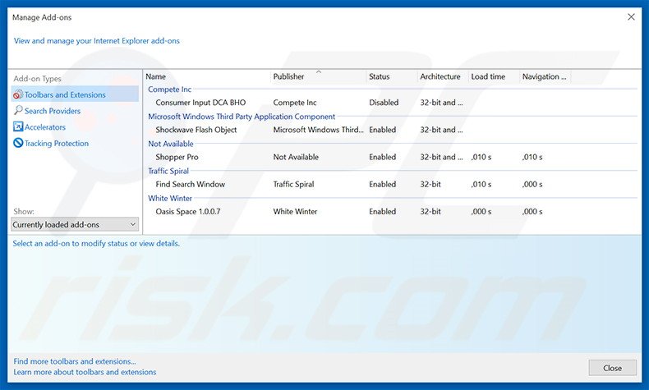The width and height of the screenshot is (649, 390).
Task: Click Not Available publisher cell of Shopper Pro
Action: tap(296, 157)
